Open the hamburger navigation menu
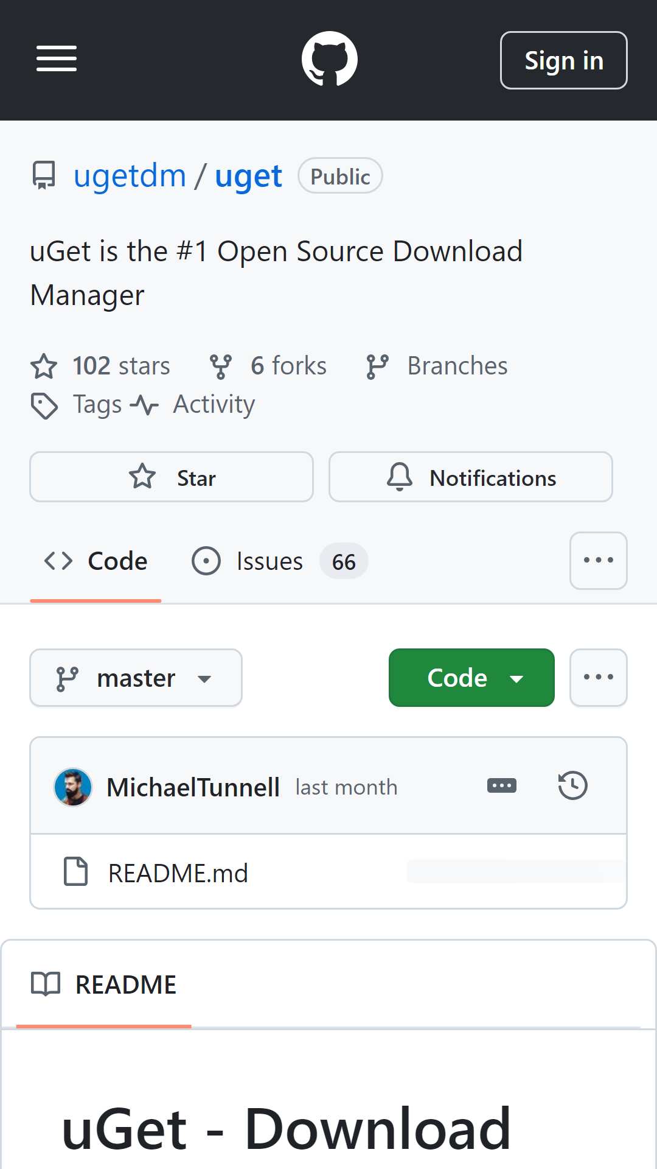 (x=57, y=59)
